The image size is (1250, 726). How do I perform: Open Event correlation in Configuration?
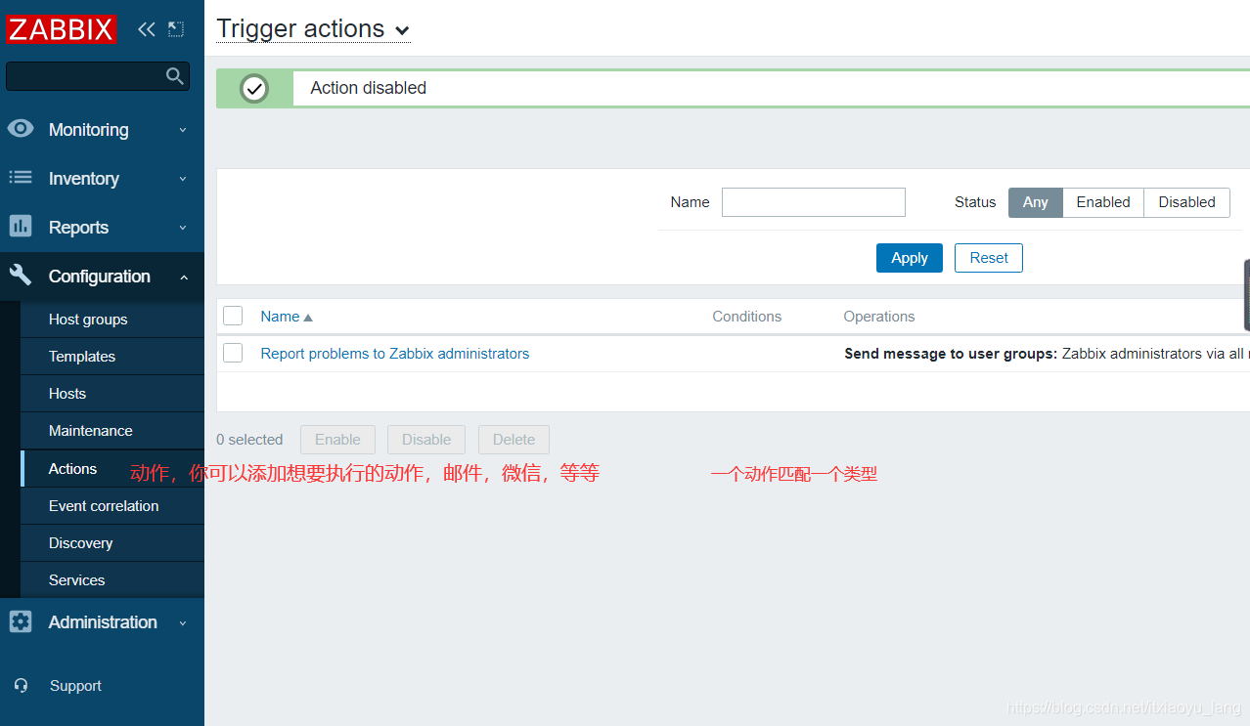[x=112, y=505]
